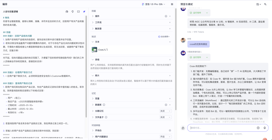Expand the 变量 section
Screen dimensions: 272x140
click(93, 98)
